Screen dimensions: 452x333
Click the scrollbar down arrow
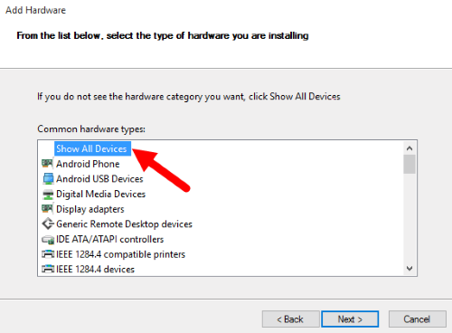click(x=410, y=268)
